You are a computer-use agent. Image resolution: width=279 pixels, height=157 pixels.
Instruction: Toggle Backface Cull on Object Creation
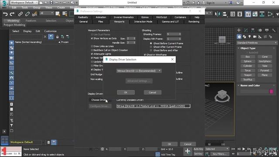coord(92,50)
